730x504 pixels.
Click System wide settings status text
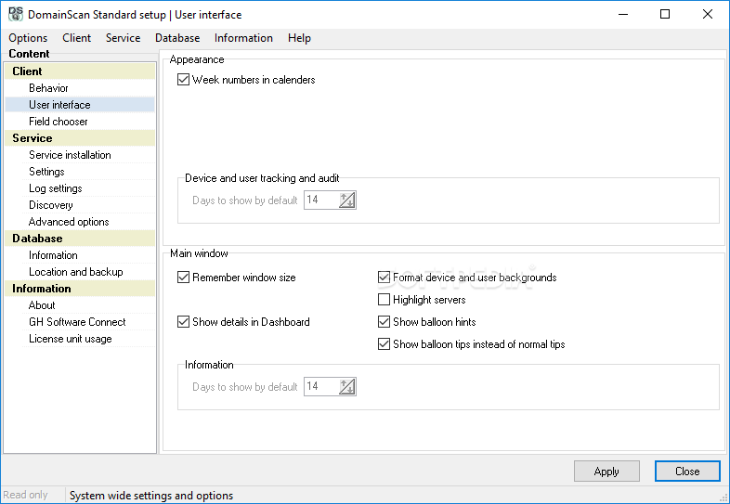click(151, 496)
